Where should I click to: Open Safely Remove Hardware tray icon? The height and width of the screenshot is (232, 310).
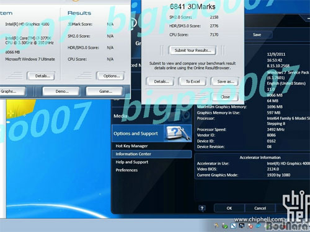pos(224,226)
